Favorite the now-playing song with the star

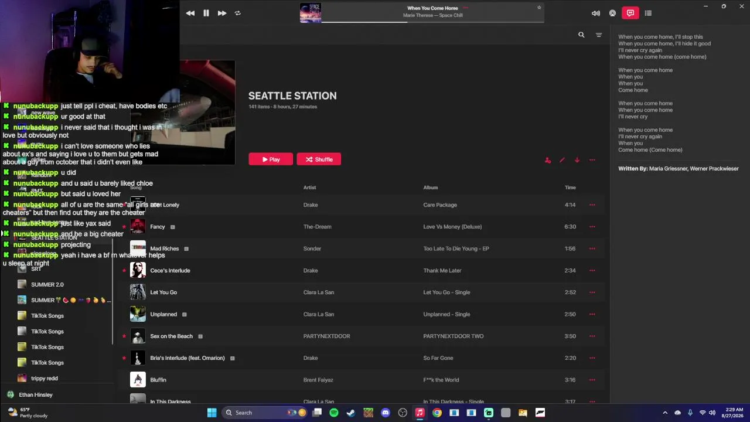tap(539, 8)
